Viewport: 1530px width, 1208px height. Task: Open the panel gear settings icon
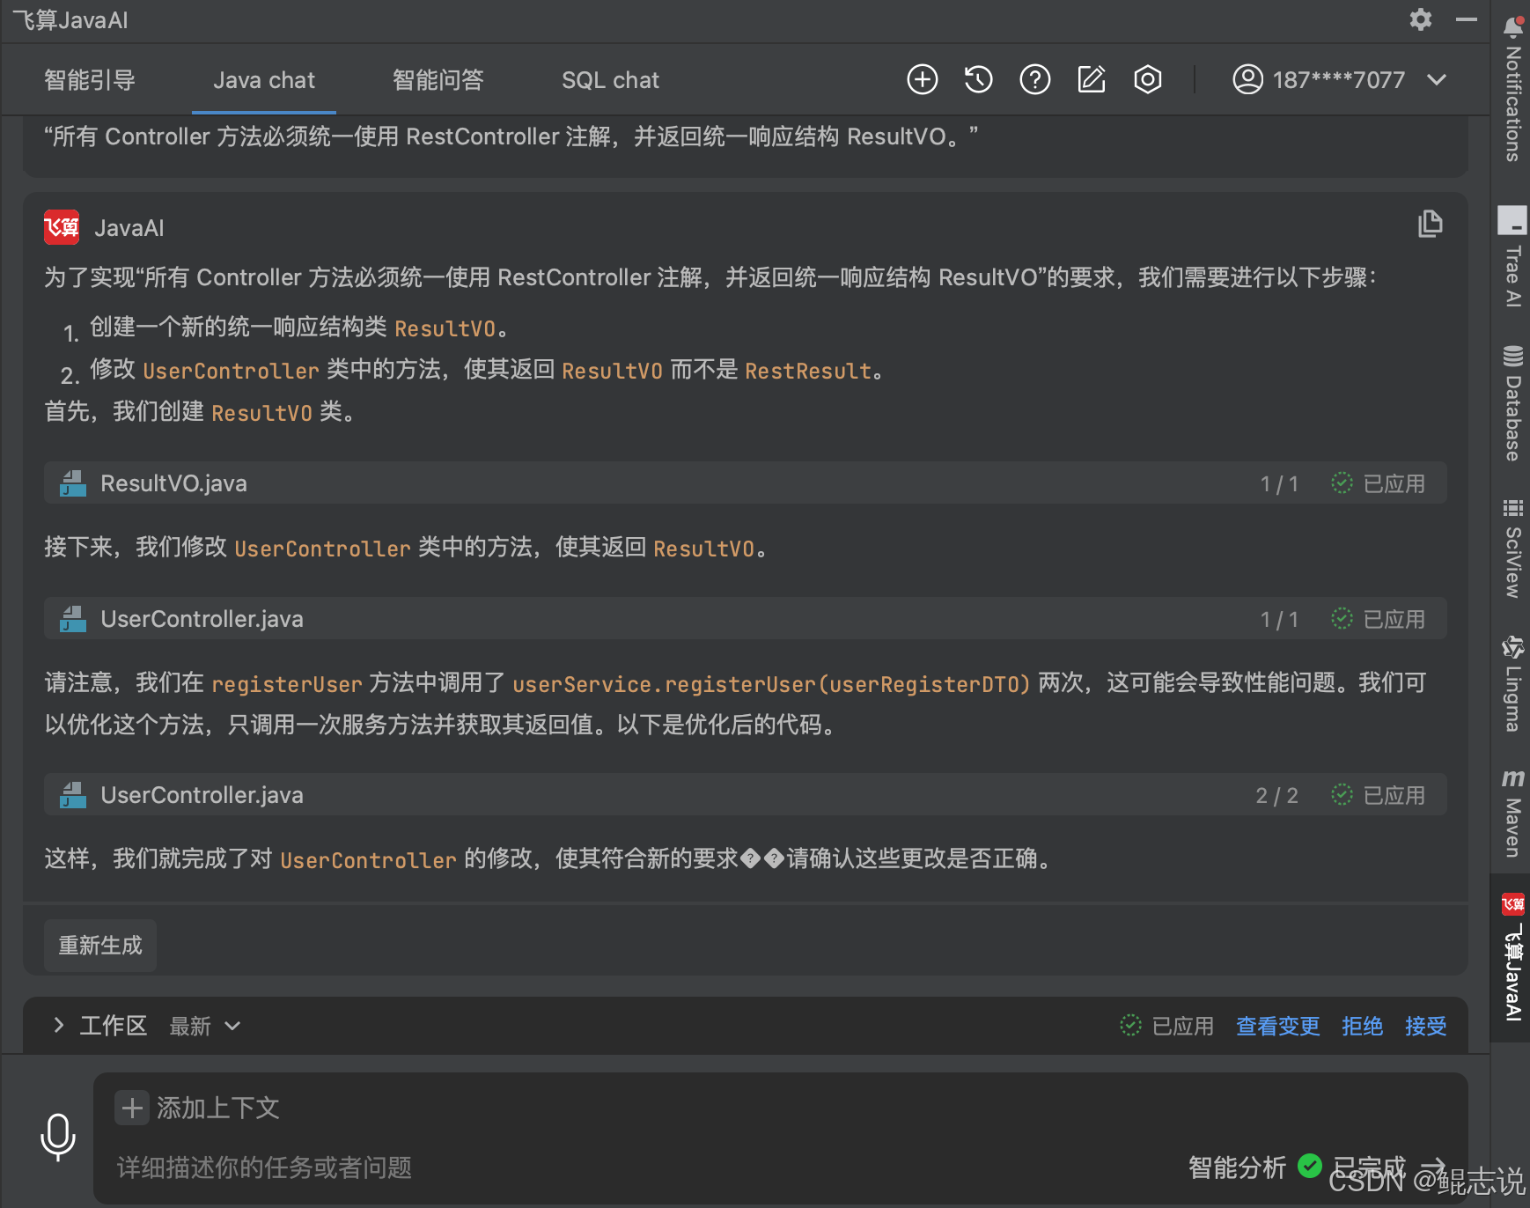[x=1420, y=19]
